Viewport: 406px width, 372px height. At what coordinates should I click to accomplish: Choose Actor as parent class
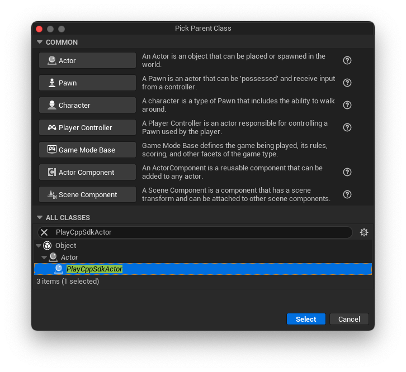[87, 60]
